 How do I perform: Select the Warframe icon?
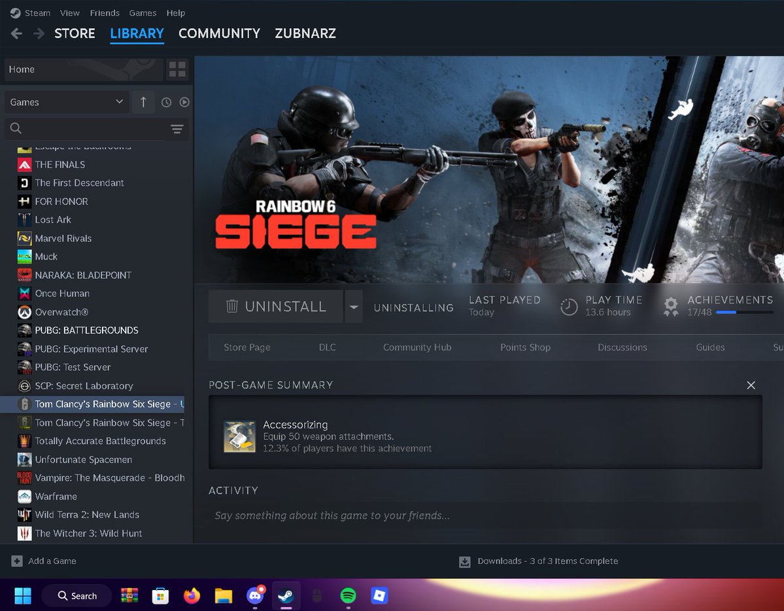pyautogui.click(x=24, y=497)
